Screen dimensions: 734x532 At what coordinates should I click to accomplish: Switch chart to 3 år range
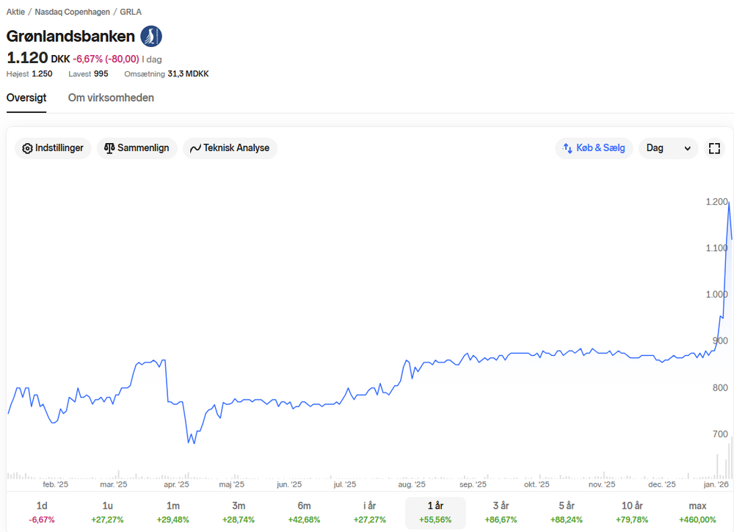(x=501, y=512)
